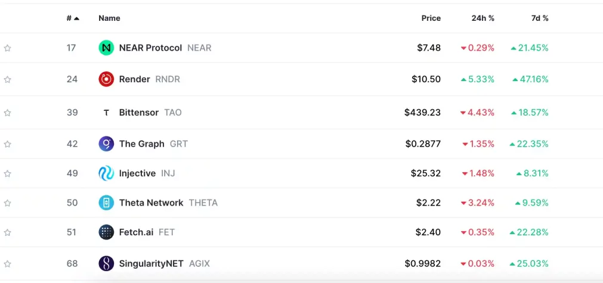Viewport: 603px width, 283px height.
Task: Open the SingularityNET name link
Action: tap(151, 263)
